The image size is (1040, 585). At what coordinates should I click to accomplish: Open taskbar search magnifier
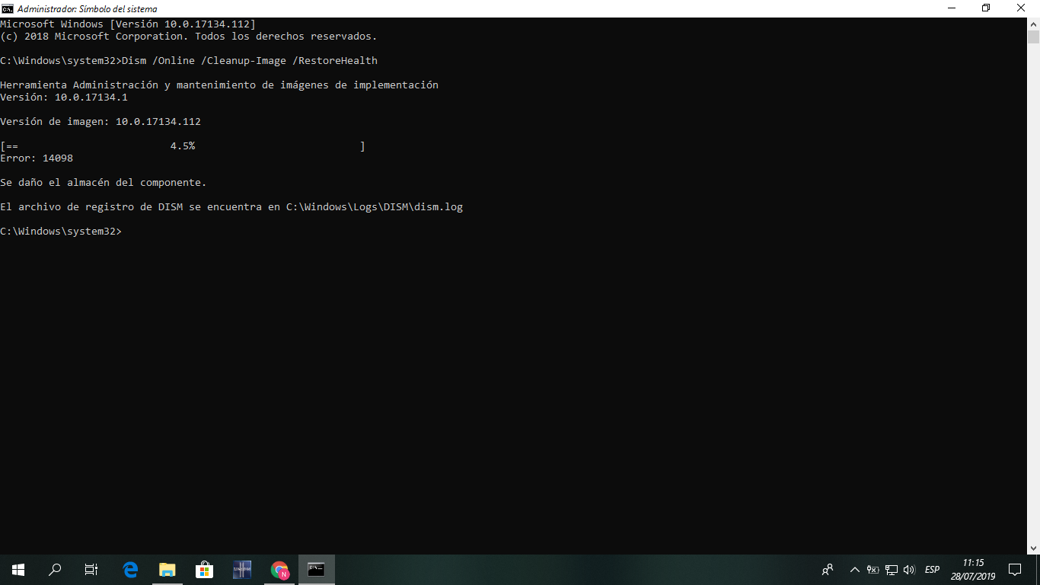pyautogui.click(x=55, y=570)
